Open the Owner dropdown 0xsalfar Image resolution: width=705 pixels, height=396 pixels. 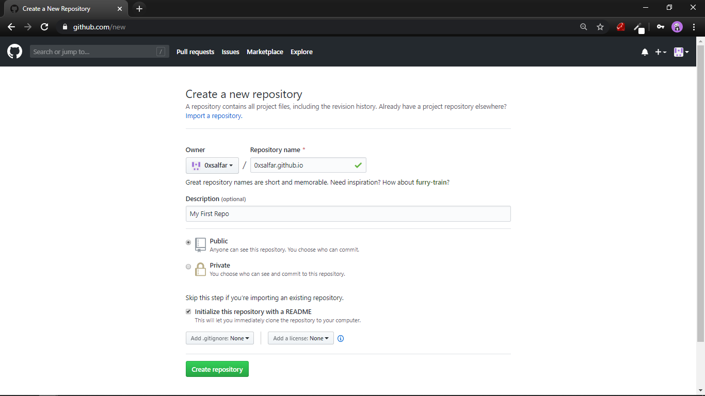[212, 166]
